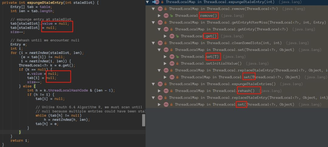Select the getEntryAfterMiss row text
Image resolution: width=328 pixels, height=147 pixels.
click(248, 22)
